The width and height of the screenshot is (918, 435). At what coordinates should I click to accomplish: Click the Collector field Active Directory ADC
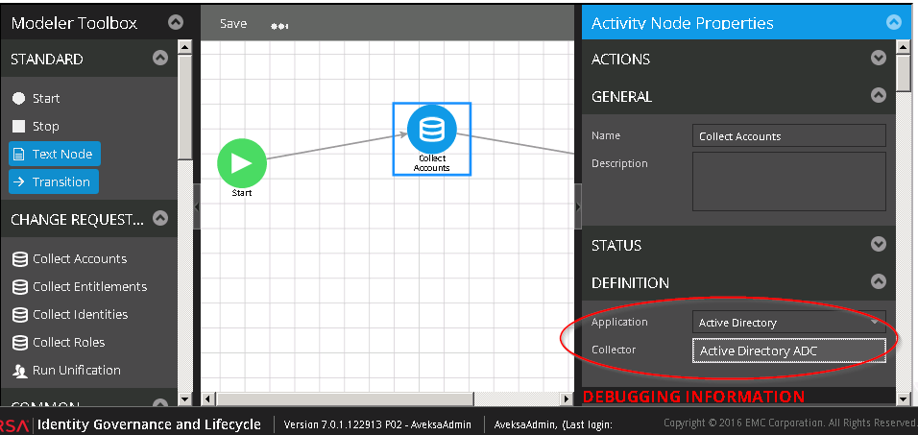[788, 350]
